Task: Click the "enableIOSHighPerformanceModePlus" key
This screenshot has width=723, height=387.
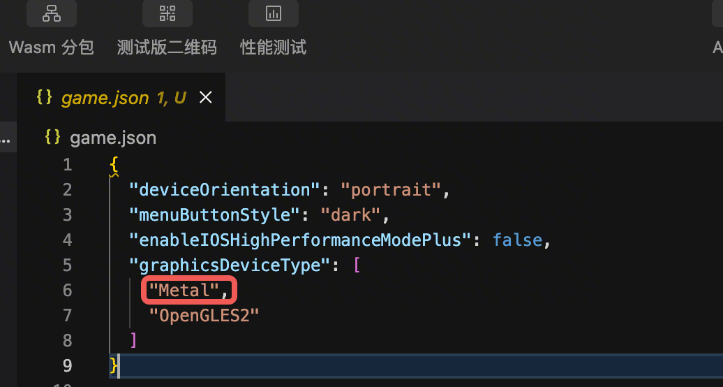Action: pos(296,240)
